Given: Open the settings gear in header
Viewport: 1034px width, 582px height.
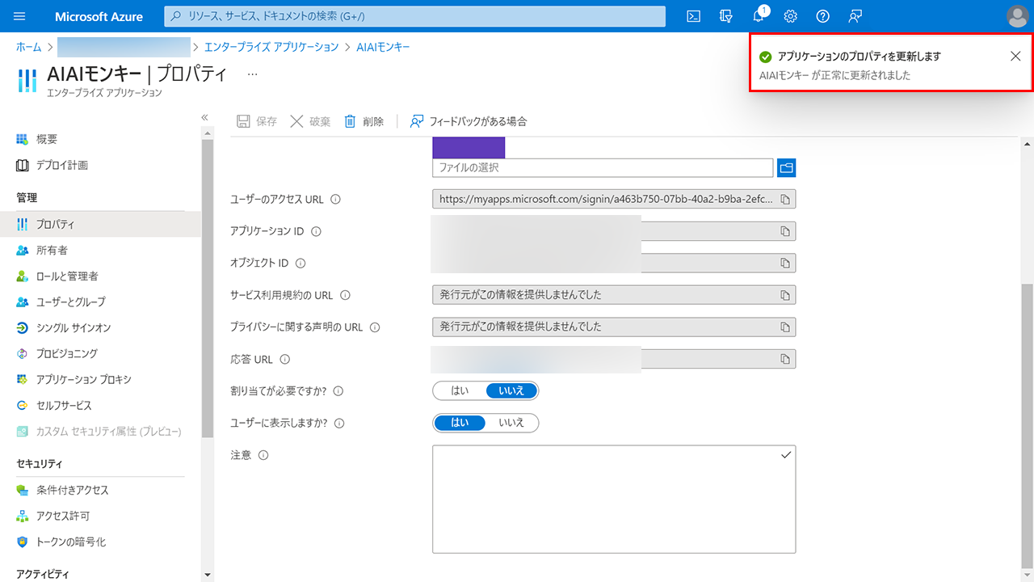Looking at the screenshot, I should click(791, 16).
